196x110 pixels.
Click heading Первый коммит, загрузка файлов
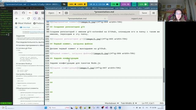point(71,44)
